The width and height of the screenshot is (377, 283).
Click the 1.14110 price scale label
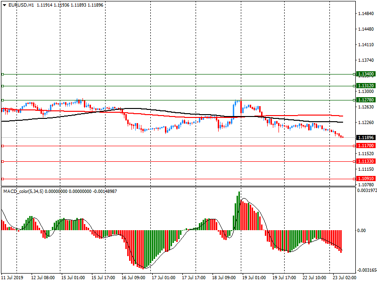(366, 44)
